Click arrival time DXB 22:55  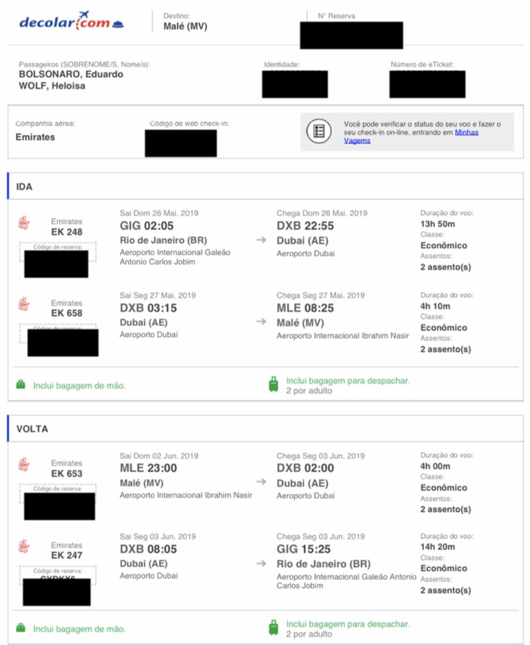[305, 226]
